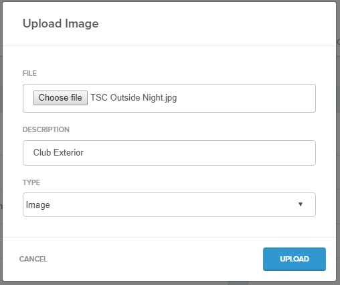
Task: Dismiss the dialog by clicking the dimmed backdrop
Action: 338,143
